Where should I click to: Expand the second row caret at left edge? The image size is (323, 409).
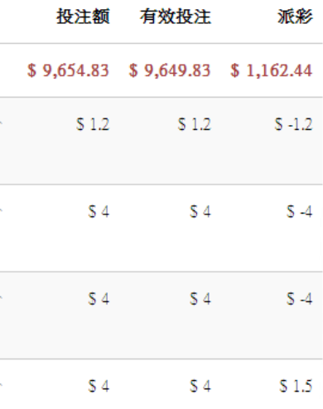click(x=1, y=211)
